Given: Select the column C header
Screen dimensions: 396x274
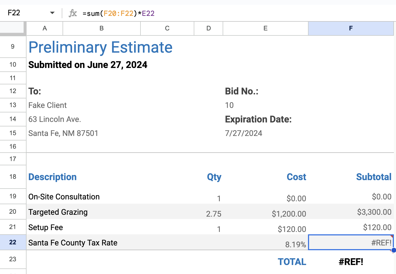Looking at the screenshot, I should [x=167, y=28].
